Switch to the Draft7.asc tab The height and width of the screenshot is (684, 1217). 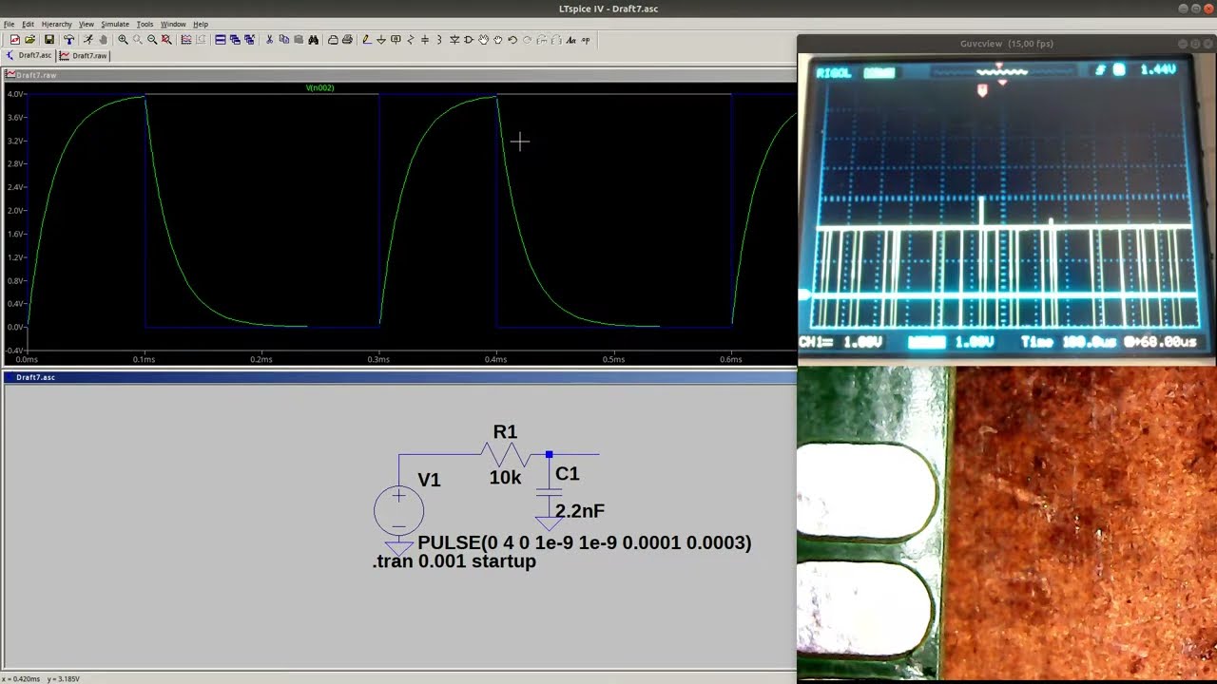click(x=29, y=55)
